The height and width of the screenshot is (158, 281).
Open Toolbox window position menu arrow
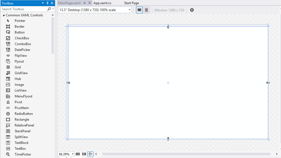tap(43, 3)
